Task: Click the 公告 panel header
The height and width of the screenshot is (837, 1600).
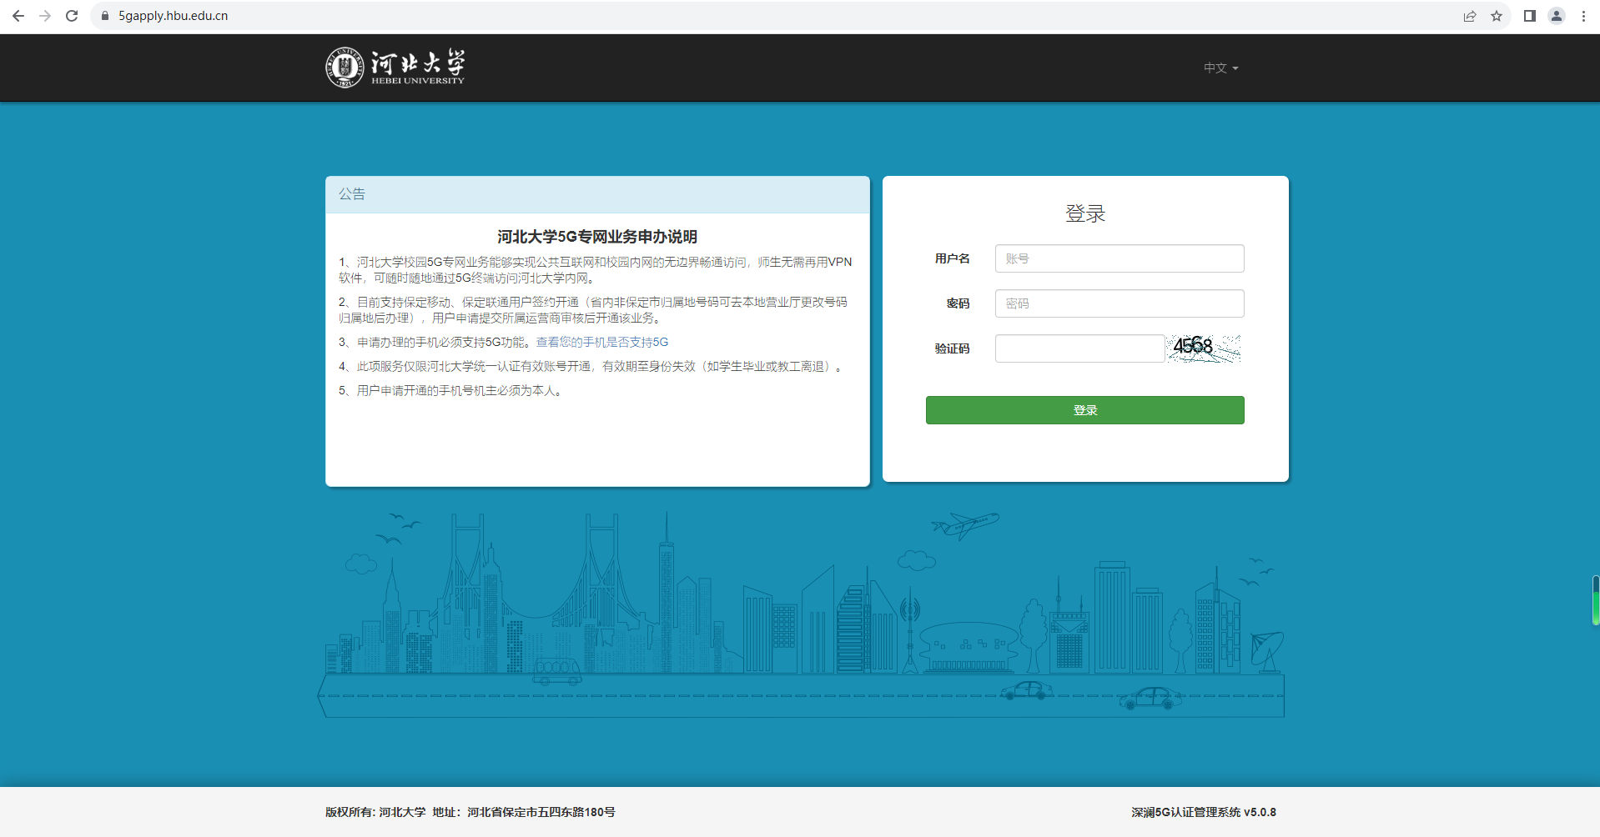Action: (x=597, y=194)
